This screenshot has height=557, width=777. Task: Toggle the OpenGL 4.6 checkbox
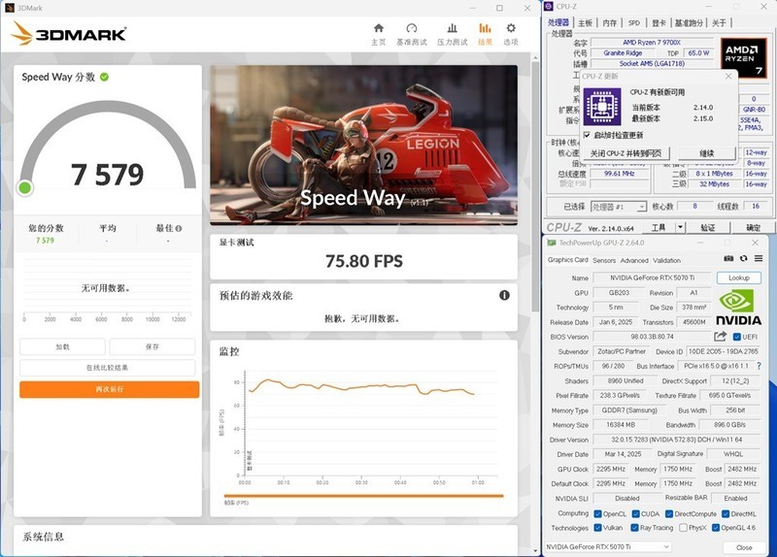(716, 528)
